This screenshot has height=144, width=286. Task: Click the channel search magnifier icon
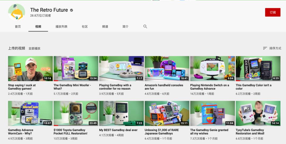click(x=145, y=27)
